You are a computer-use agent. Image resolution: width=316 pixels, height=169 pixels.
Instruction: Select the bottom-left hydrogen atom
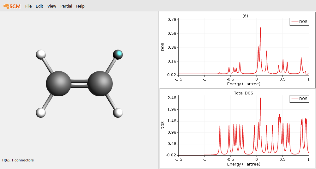(41, 112)
